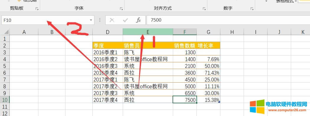Select the cell with value 1400
Image resolution: width=310 pixels, height=116 pixels.
185,59
